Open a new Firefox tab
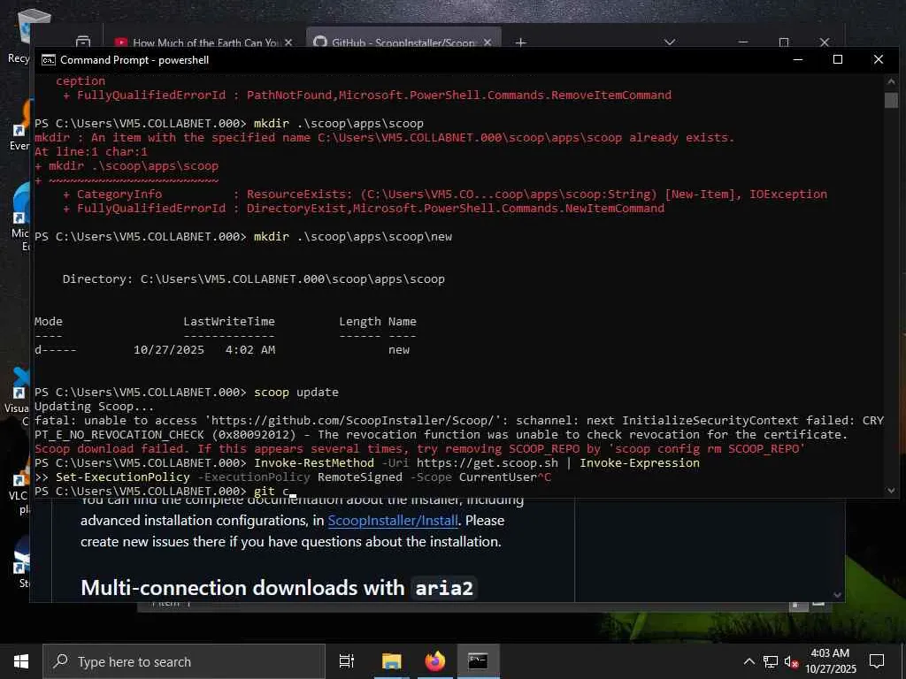 click(x=520, y=42)
